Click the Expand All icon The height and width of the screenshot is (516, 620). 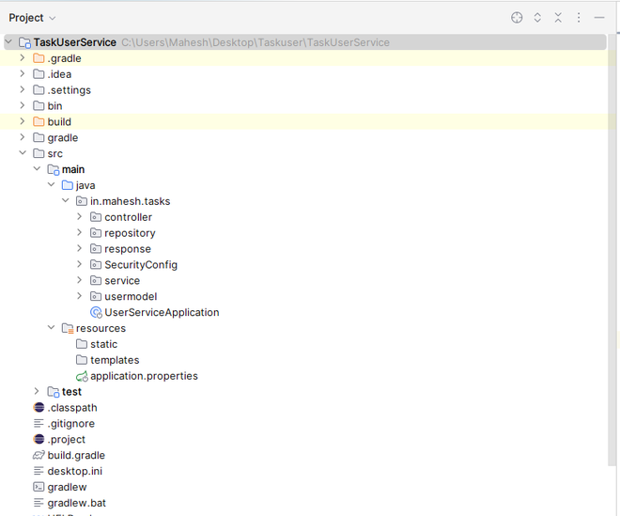pyautogui.click(x=537, y=17)
